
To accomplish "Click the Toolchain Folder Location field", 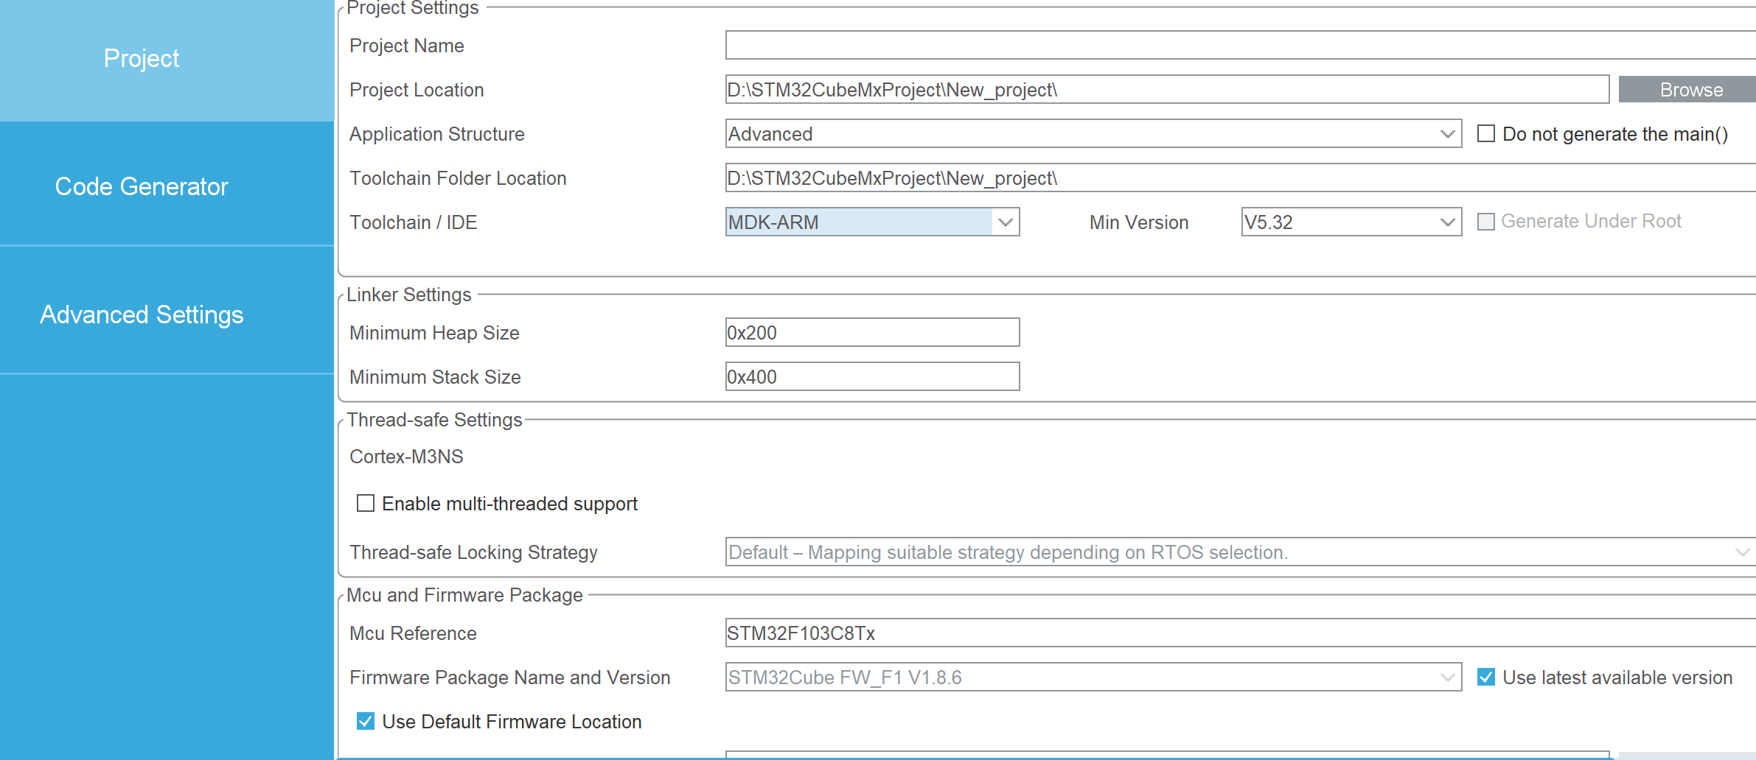I will pyautogui.click(x=1241, y=177).
